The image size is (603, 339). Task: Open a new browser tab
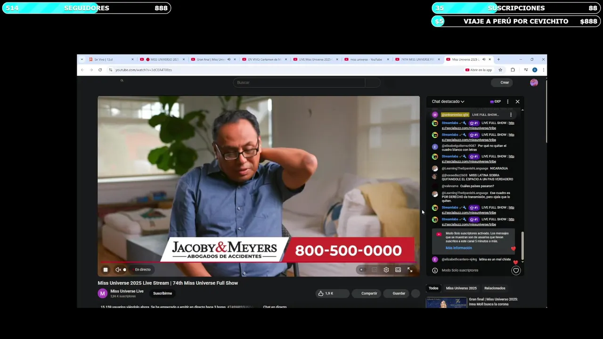coord(498,59)
